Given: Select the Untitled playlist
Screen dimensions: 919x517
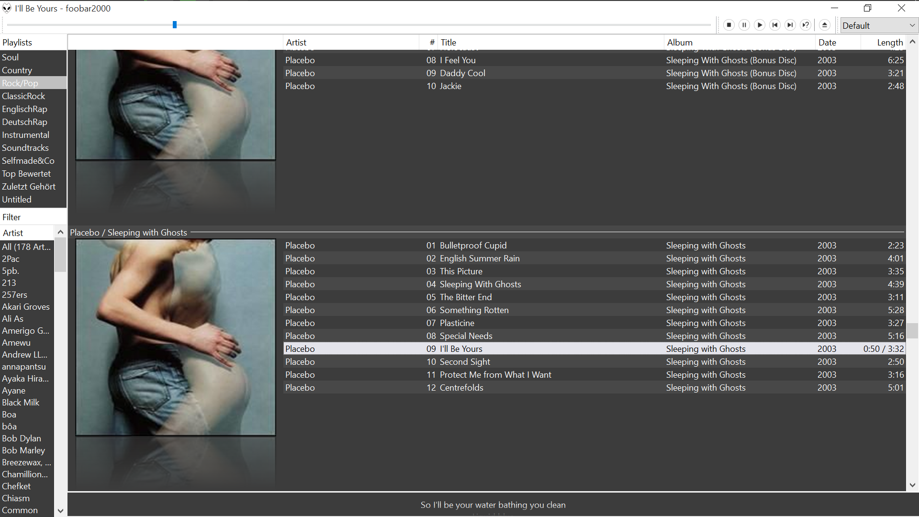Looking at the screenshot, I should 33,200.
